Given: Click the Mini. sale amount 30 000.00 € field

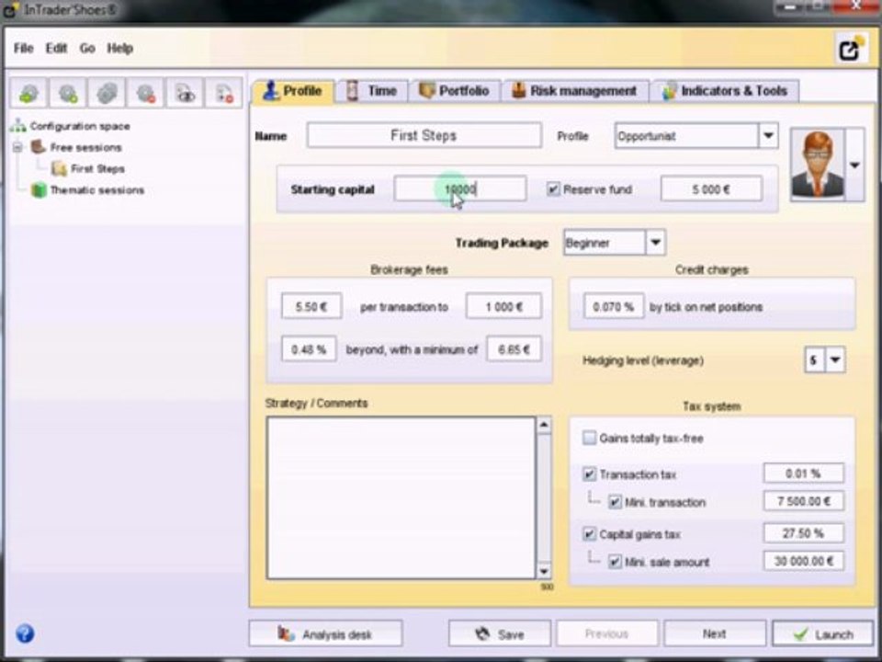Looking at the screenshot, I should pos(803,561).
